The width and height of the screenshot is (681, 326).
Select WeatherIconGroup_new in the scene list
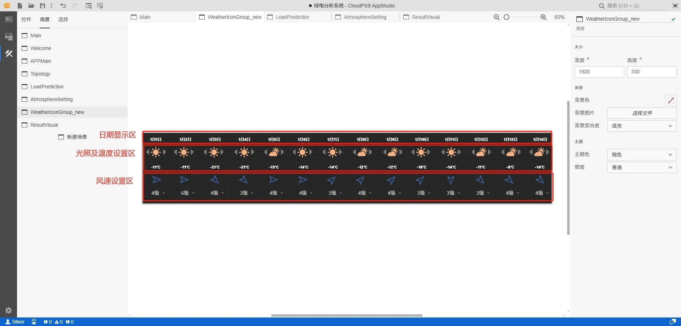pos(72,112)
